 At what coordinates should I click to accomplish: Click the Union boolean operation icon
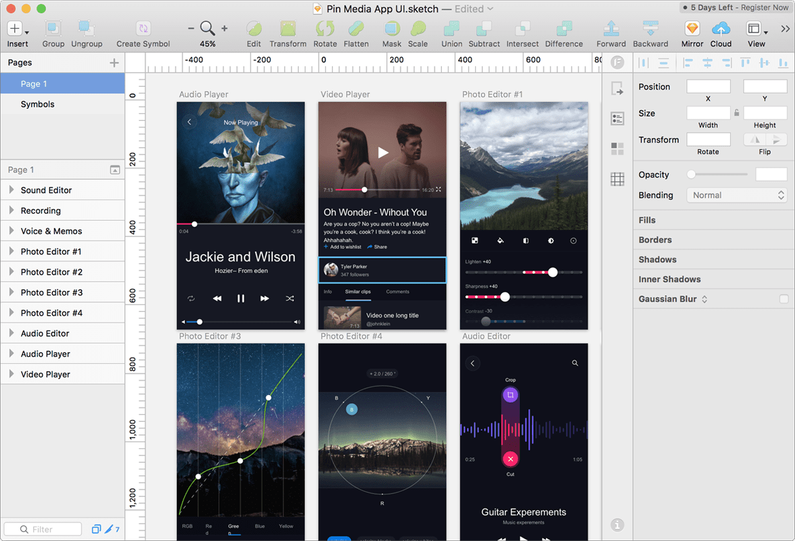click(x=452, y=29)
